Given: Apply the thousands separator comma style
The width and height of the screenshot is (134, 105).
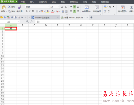Looking at the screenshot, I should pos(113,7).
